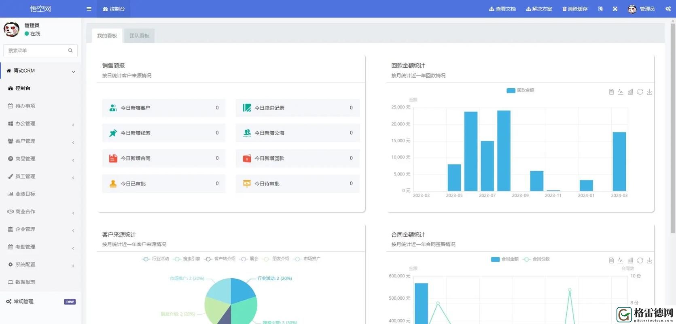Viewport: 676px width, 324px height.
Task: Click the 今日新增线索 pin icon
Action: pyautogui.click(x=113, y=133)
